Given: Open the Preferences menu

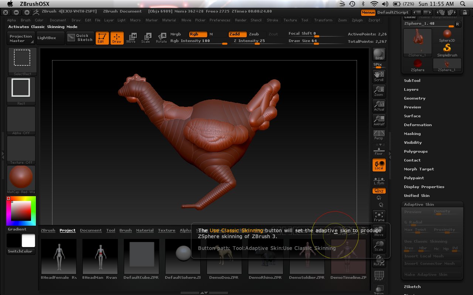Looking at the screenshot, I should 220,20.
